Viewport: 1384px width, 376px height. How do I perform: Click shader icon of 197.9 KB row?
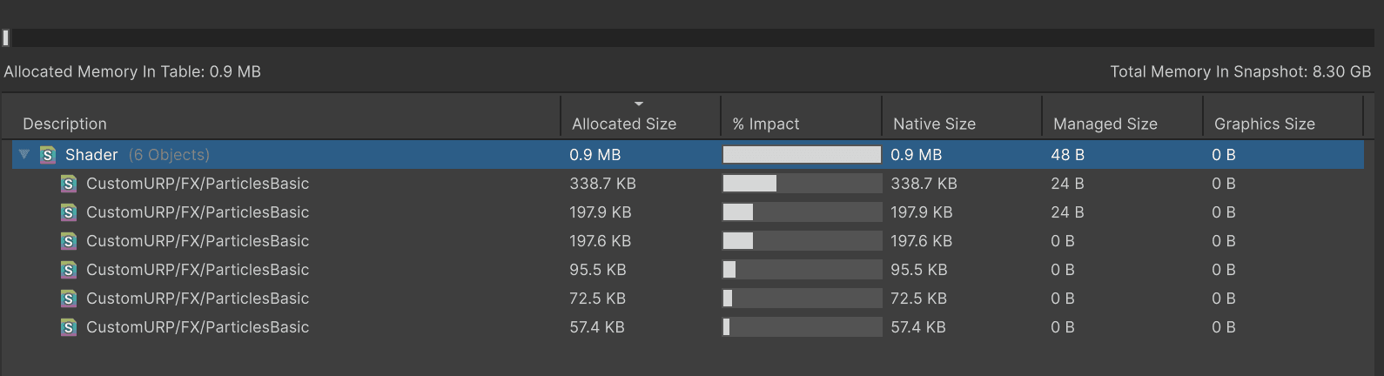tap(69, 212)
